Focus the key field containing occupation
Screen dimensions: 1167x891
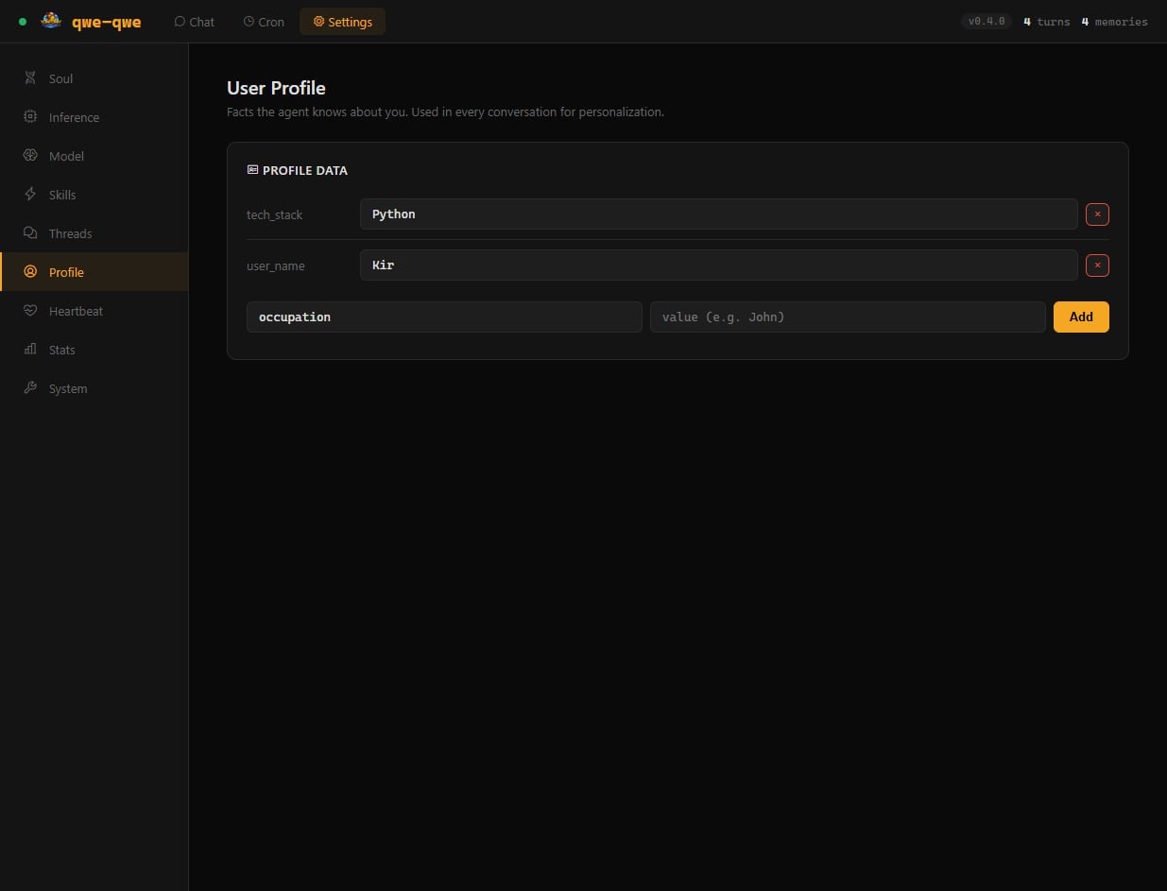coord(444,317)
